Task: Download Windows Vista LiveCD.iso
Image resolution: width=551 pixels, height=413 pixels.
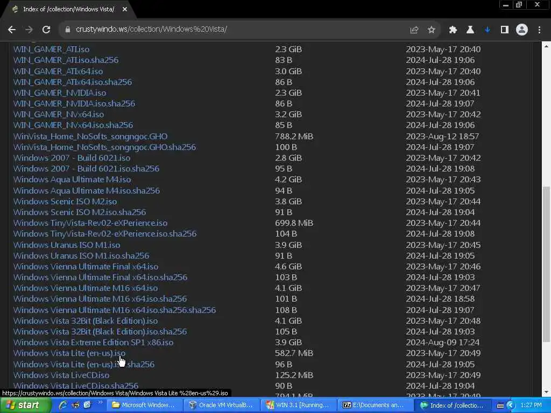Action: (61, 375)
